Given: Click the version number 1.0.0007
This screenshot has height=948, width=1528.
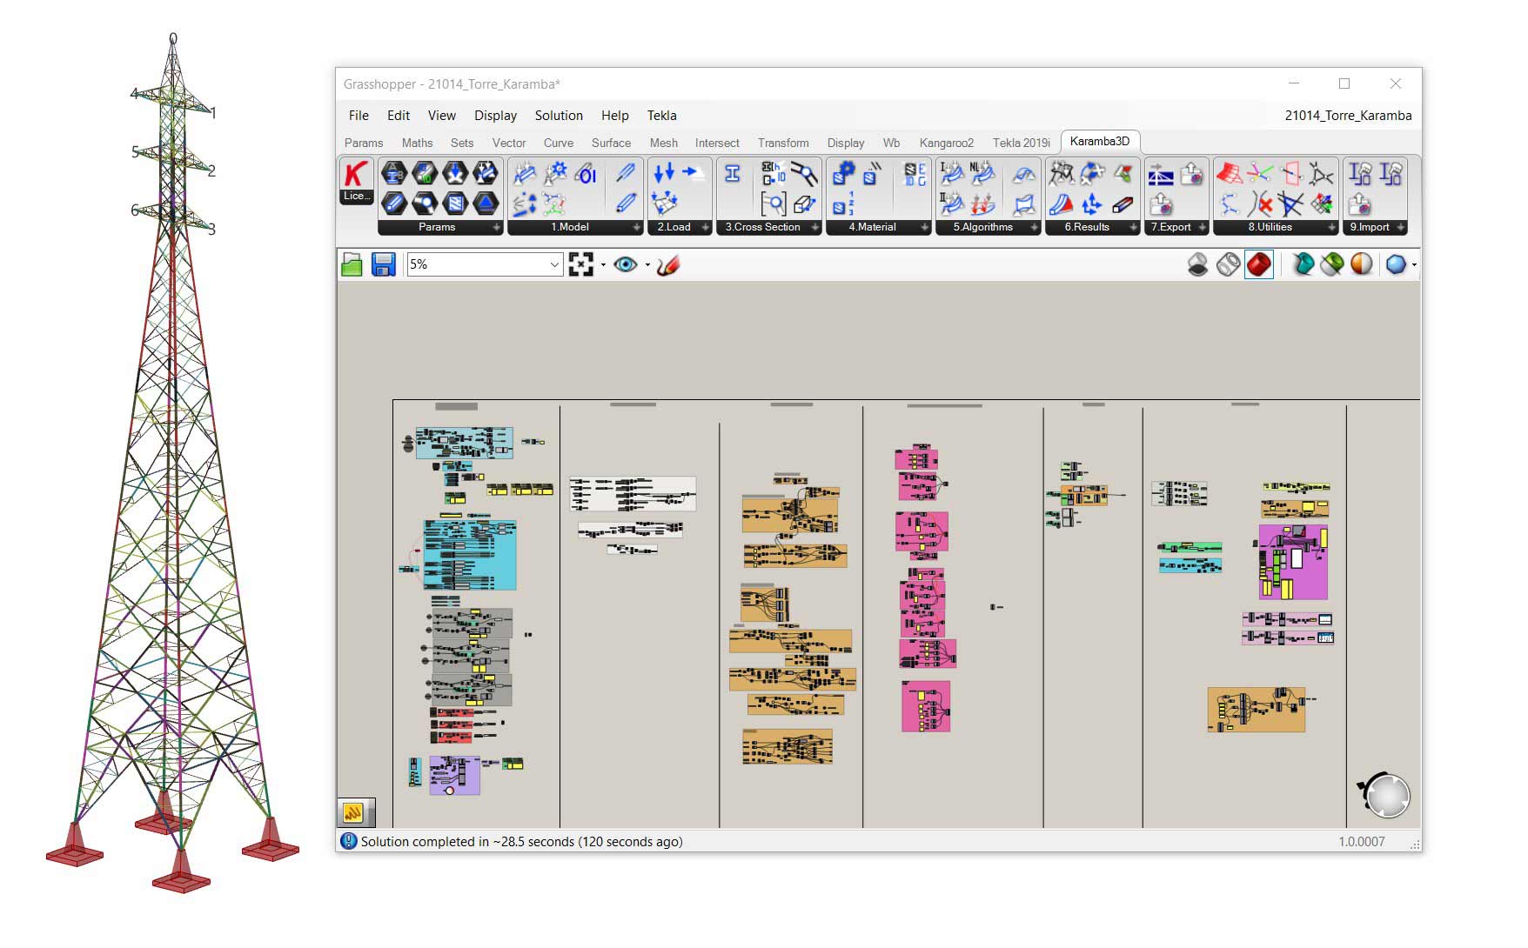Looking at the screenshot, I should point(1362,842).
